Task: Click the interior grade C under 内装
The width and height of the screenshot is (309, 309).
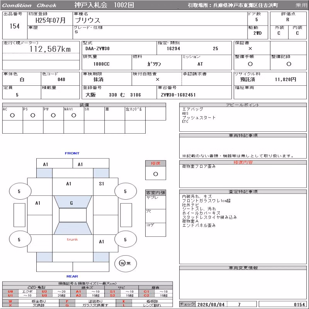Action: pos(297,33)
